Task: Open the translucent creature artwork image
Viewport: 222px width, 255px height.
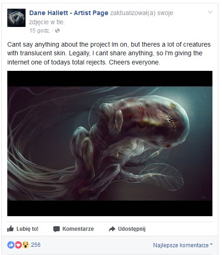Action: tap(110, 143)
